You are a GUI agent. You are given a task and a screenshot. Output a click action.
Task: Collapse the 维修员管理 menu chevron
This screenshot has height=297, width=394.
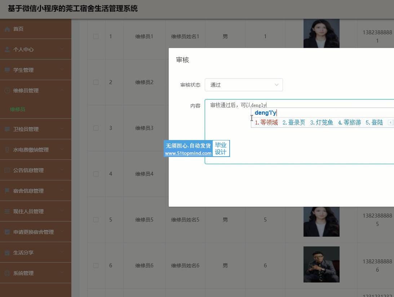click(x=62, y=90)
